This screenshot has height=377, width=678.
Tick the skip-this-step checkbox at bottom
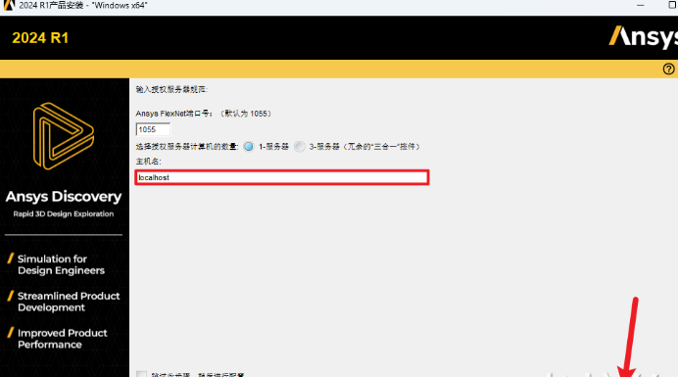(141, 374)
